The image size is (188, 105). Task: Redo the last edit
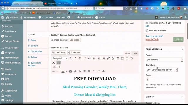pyautogui.click(x=99, y=71)
